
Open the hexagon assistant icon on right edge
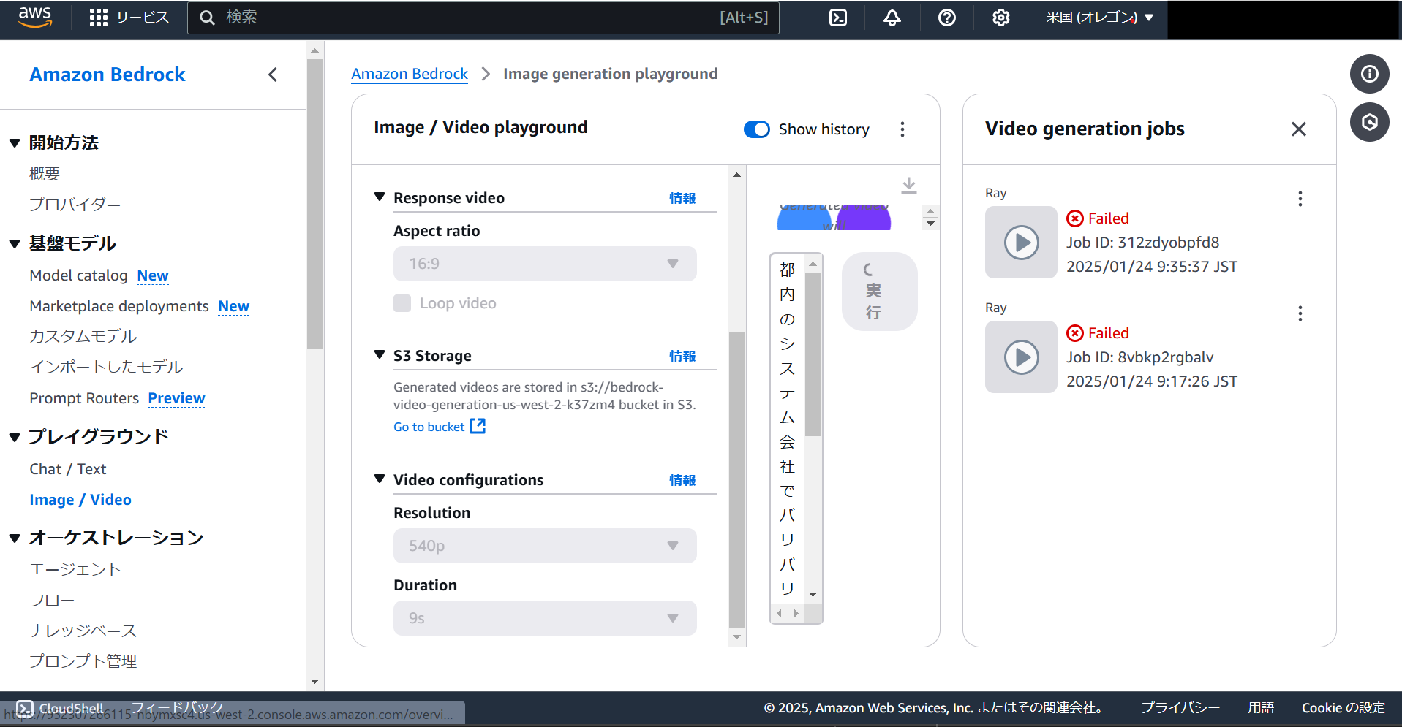(x=1370, y=122)
